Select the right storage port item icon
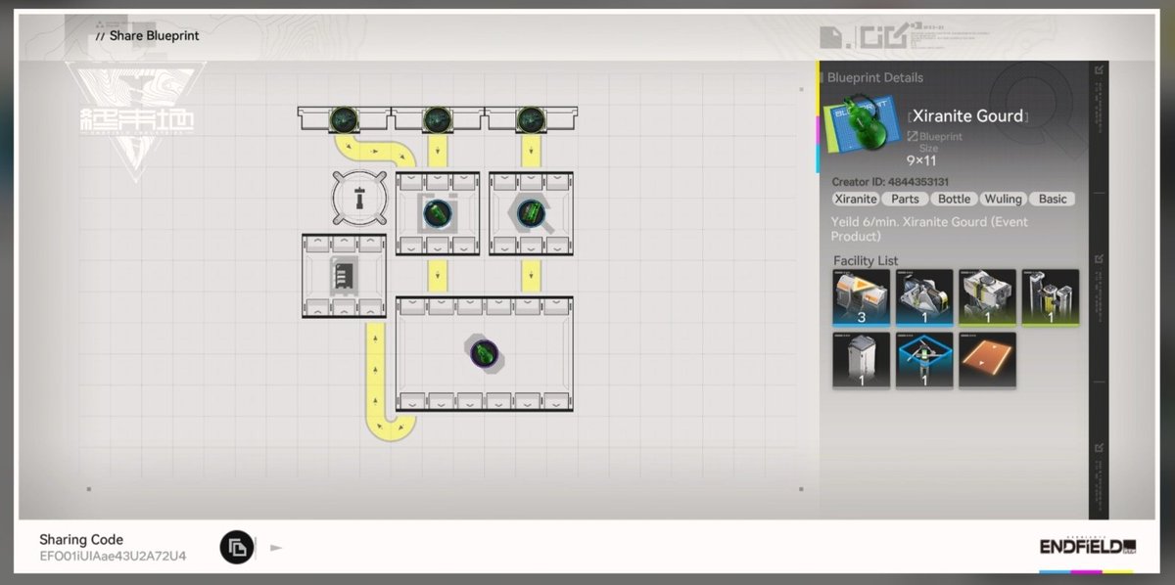 531,119
